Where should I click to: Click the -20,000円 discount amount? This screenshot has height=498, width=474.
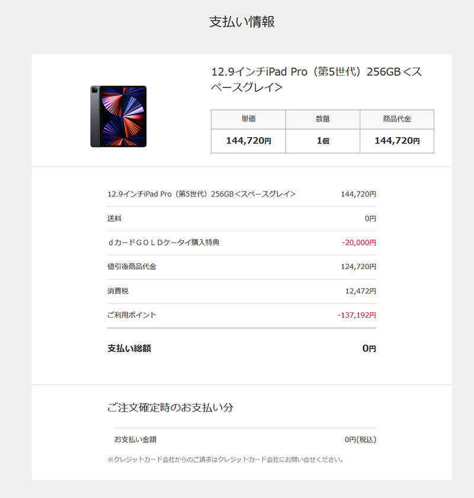pyautogui.click(x=358, y=242)
